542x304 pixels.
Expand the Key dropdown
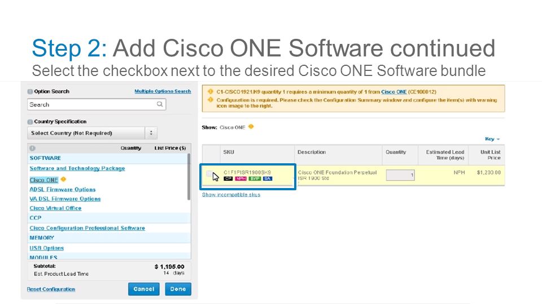point(492,139)
